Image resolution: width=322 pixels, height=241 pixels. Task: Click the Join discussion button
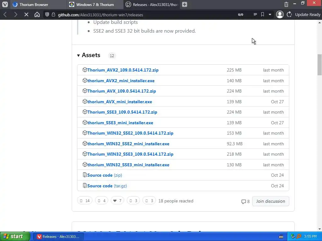click(x=270, y=201)
